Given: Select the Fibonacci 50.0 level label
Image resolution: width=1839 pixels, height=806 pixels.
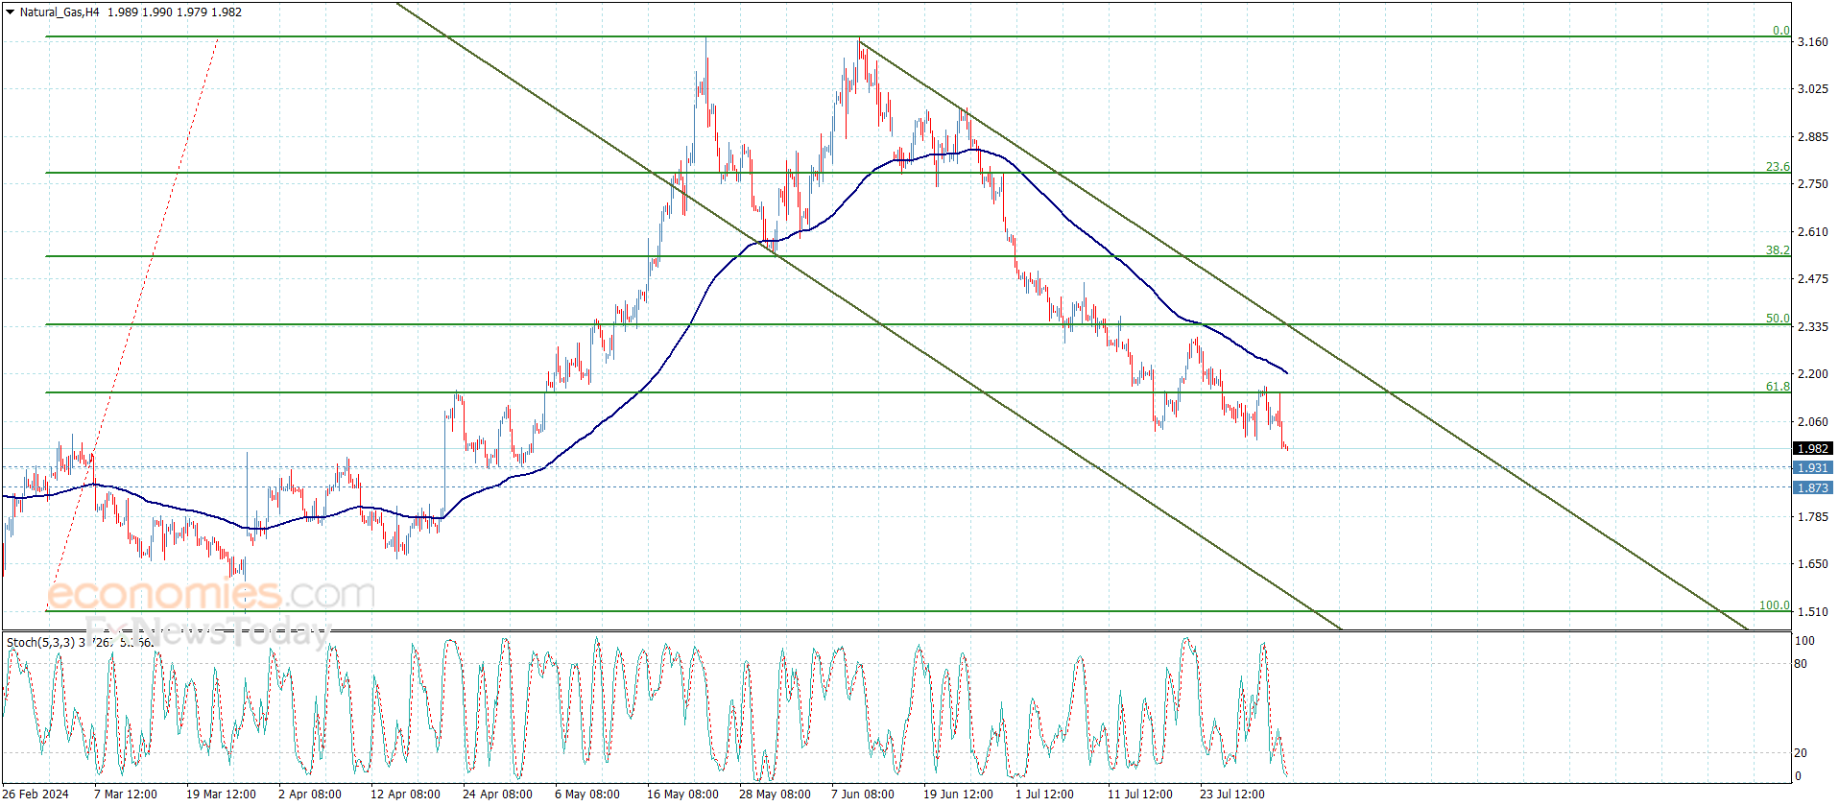Looking at the screenshot, I should tap(1778, 319).
